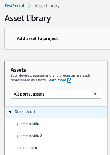110x155 pixels.
Task: Open the TestPortal breadcrumb link
Action: tap(14, 6)
